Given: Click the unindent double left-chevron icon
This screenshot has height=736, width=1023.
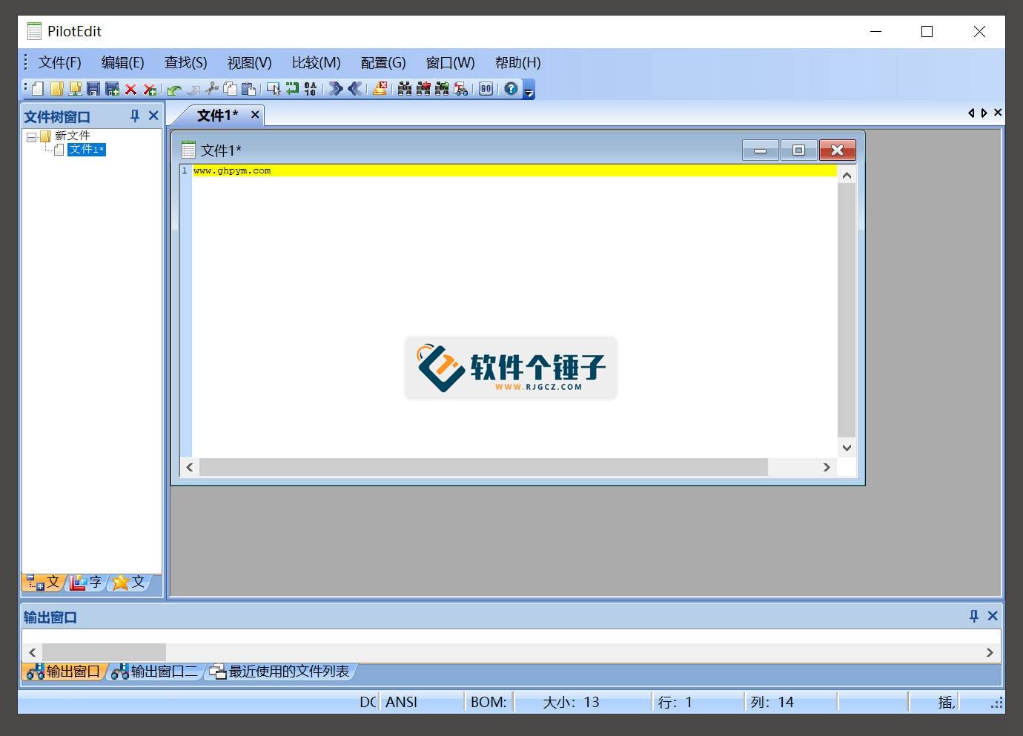Looking at the screenshot, I should (355, 89).
